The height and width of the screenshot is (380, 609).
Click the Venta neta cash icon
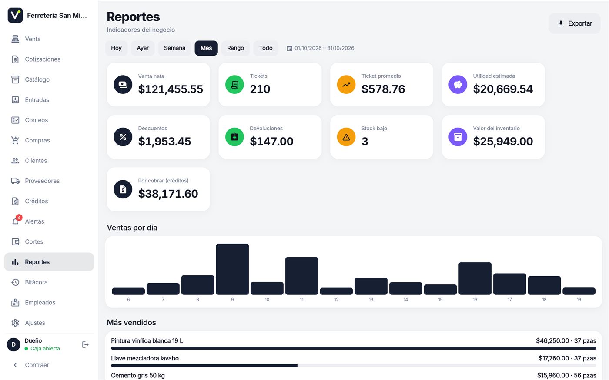(123, 85)
